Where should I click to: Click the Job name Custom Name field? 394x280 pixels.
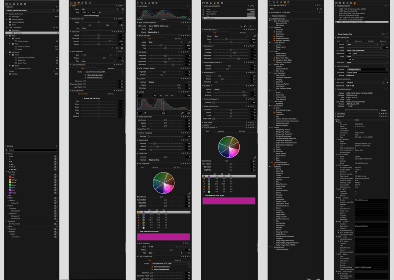[x=367, y=72]
